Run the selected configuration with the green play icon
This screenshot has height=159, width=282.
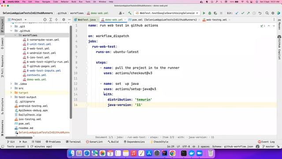pos(204,13)
